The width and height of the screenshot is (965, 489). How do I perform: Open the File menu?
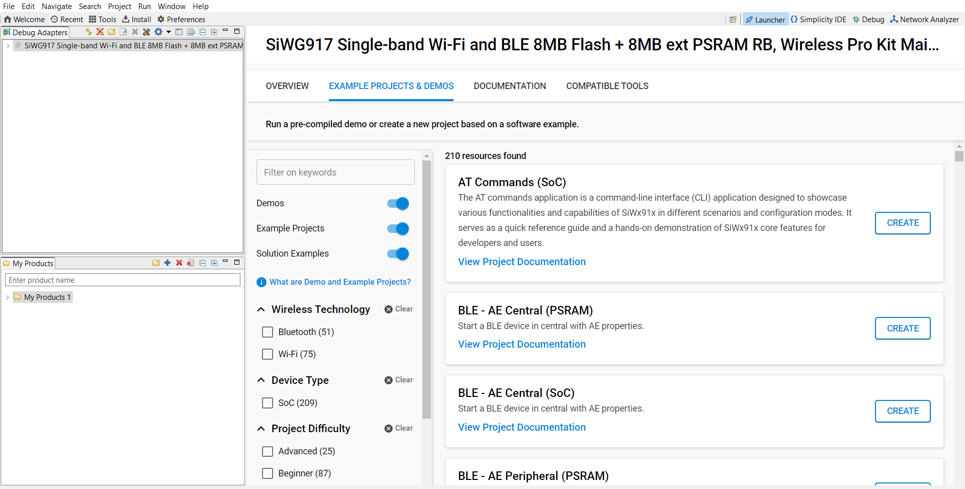coord(9,6)
